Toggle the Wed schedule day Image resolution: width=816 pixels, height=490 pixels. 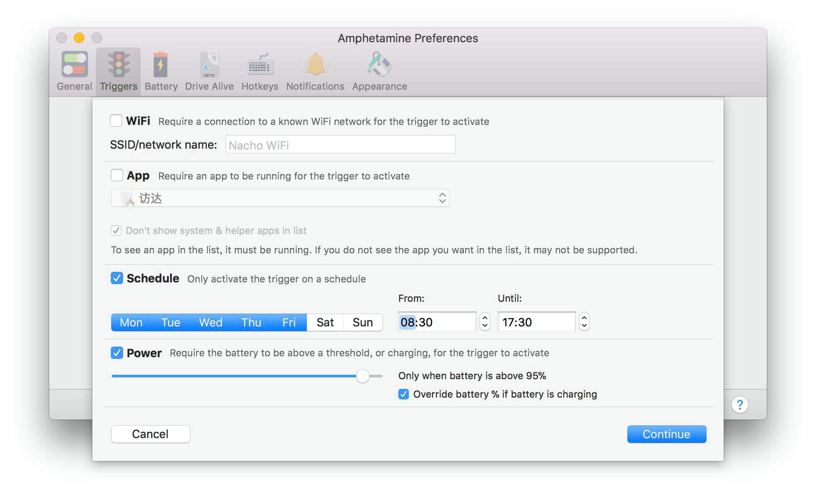coord(211,322)
